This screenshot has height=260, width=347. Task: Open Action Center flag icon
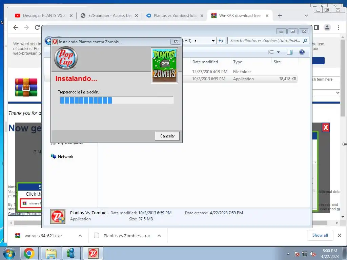297,254
